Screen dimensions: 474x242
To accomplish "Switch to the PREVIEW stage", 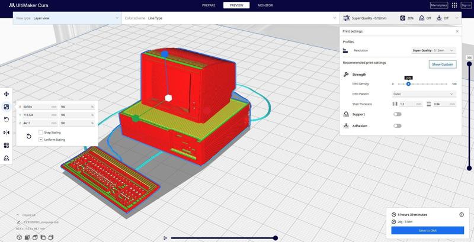I will coord(236,5).
